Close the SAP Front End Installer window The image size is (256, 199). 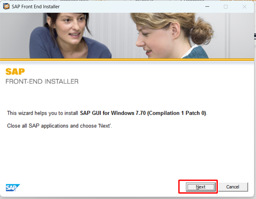click(x=245, y=6)
